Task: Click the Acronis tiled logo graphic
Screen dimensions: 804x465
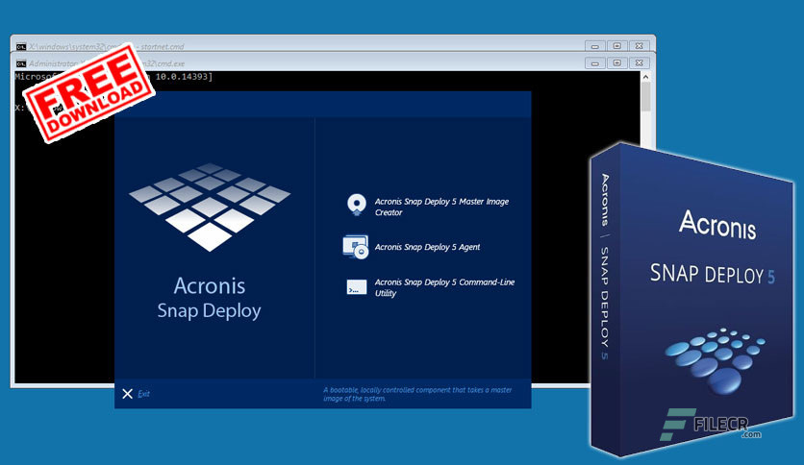Action: pos(210,207)
